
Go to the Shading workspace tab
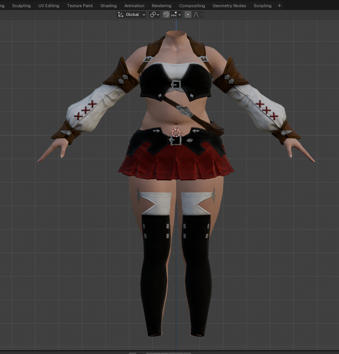click(x=108, y=6)
